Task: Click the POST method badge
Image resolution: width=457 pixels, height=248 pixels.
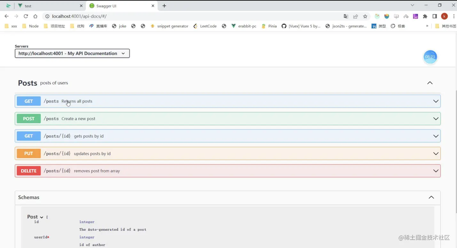Action: coord(29,119)
